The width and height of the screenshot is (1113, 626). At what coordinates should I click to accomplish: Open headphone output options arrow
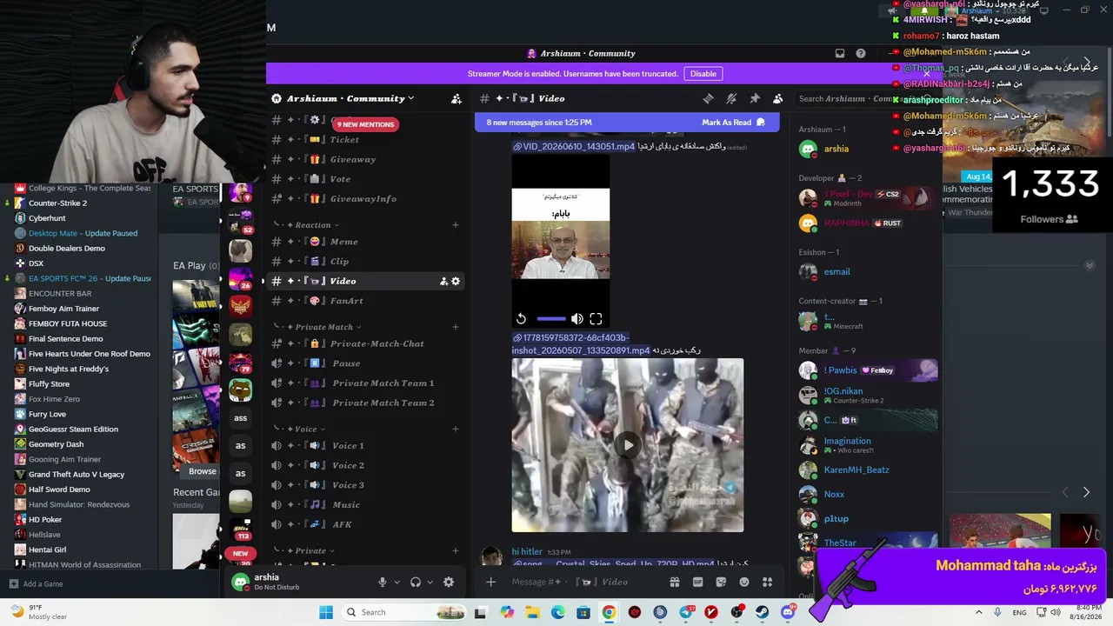[x=431, y=583]
